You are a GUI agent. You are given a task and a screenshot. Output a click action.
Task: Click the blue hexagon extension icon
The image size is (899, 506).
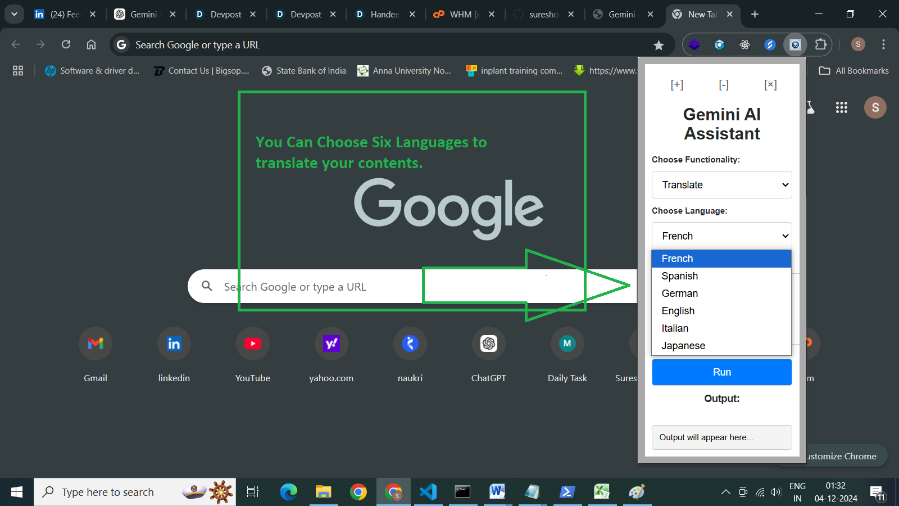click(720, 44)
